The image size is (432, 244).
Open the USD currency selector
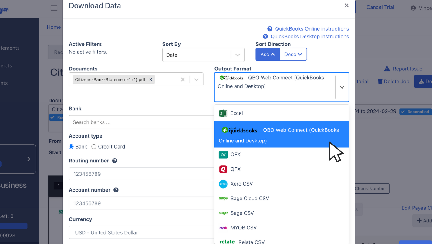(142, 232)
